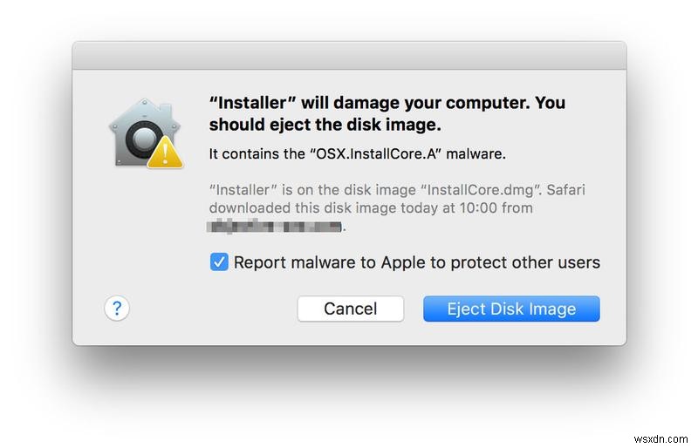Click the blue Eject Disk Image button
Screen dimensions: 698x448
[511, 309]
